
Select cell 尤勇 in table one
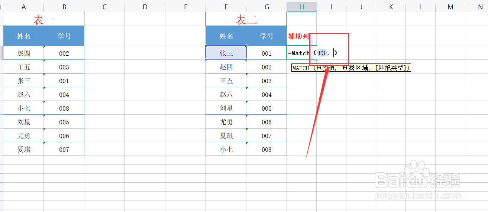coord(24,136)
